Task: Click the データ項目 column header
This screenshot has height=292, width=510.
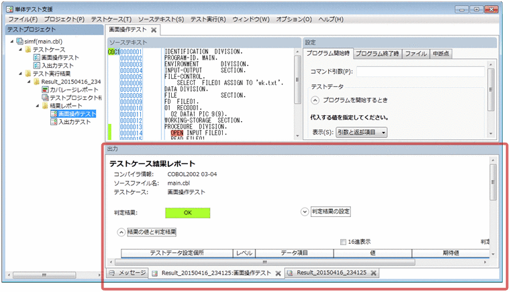Action: [x=295, y=253]
